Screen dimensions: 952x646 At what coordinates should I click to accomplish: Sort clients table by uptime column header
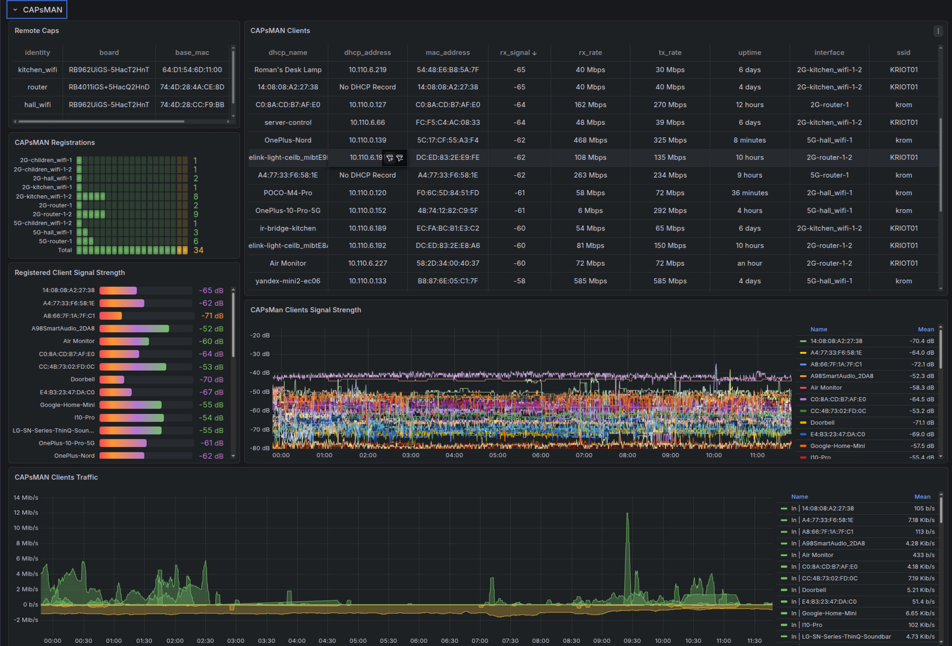pyautogui.click(x=749, y=53)
